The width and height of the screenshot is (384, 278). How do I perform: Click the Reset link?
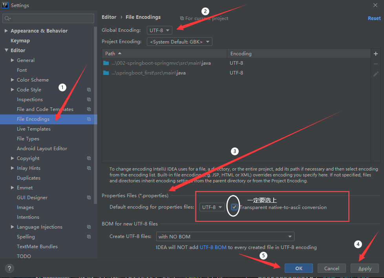(x=374, y=18)
